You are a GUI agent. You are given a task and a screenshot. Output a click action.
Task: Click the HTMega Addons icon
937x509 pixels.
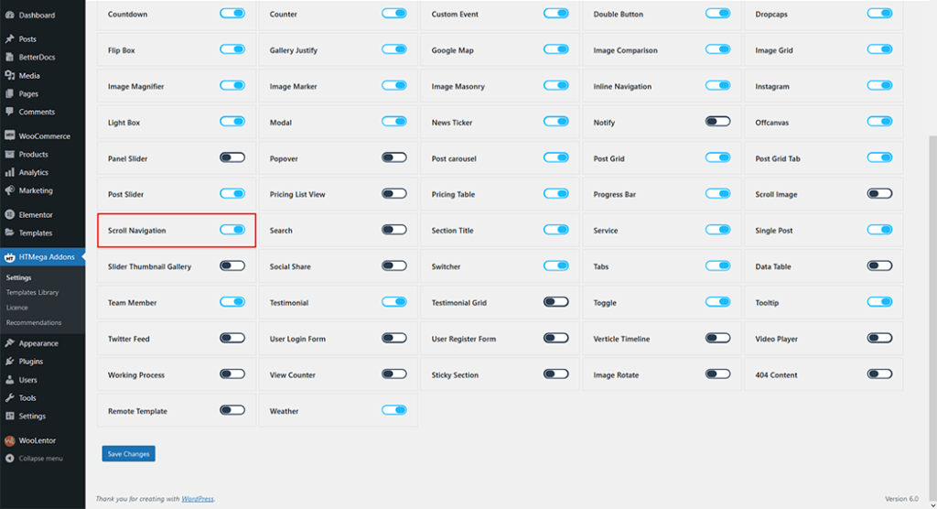point(9,257)
